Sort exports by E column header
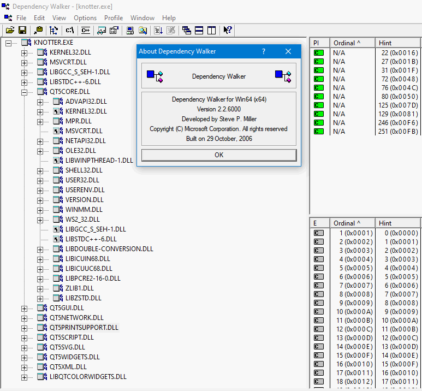This screenshot has height=391, width=422. (x=320, y=223)
